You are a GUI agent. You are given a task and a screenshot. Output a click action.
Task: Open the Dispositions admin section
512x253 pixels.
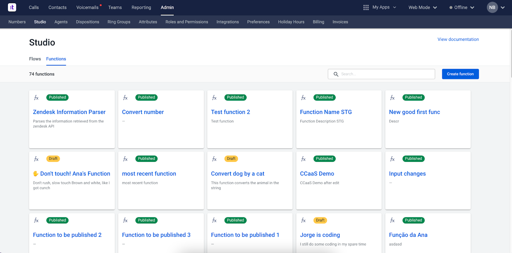coord(88,22)
